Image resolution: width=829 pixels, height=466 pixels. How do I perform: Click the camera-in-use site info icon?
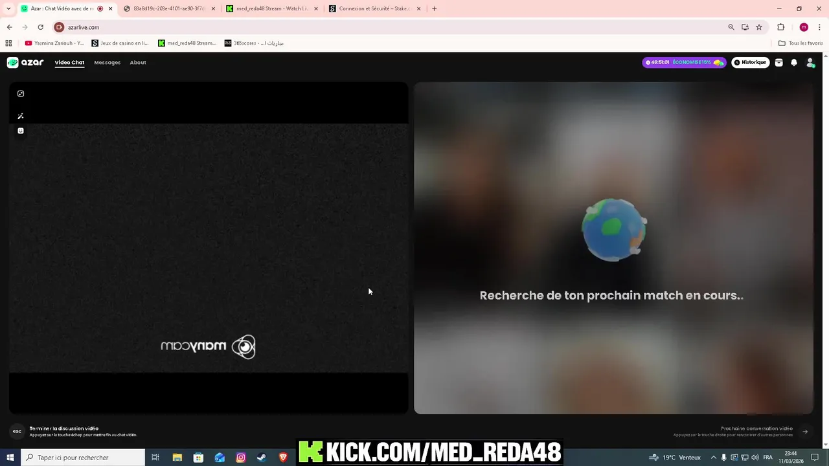(59, 27)
